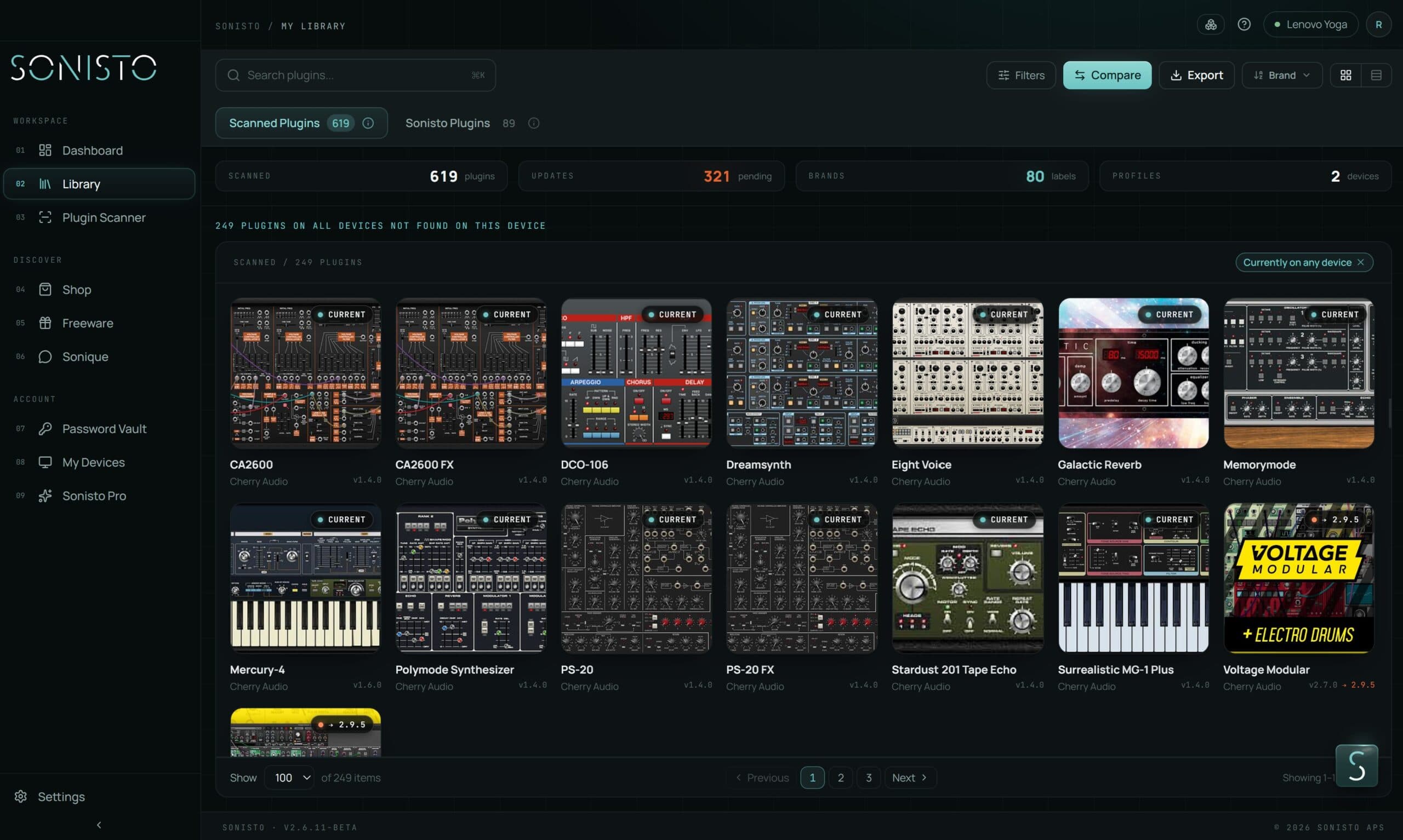Open the Brand sort dropdown
1403x840 pixels.
[x=1282, y=75]
